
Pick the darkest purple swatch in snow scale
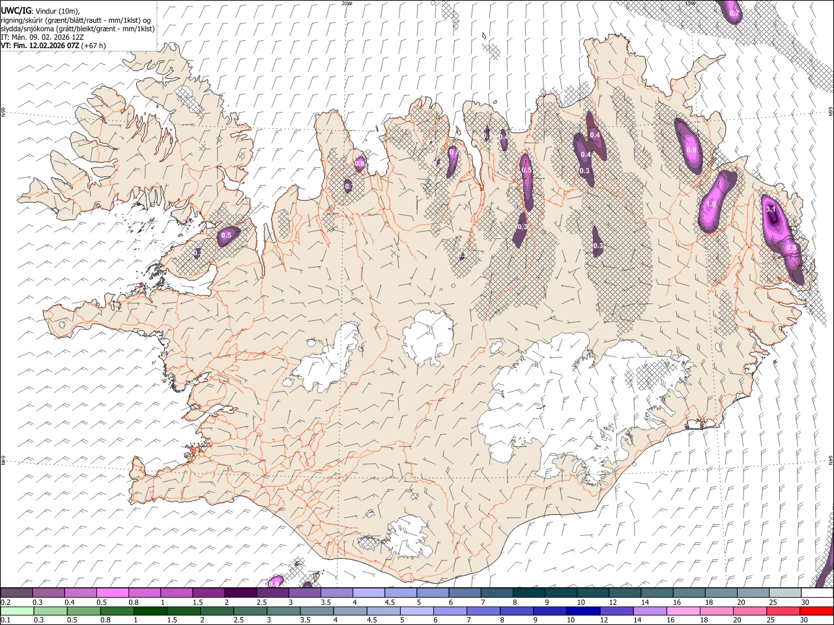click(x=240, y=593)
